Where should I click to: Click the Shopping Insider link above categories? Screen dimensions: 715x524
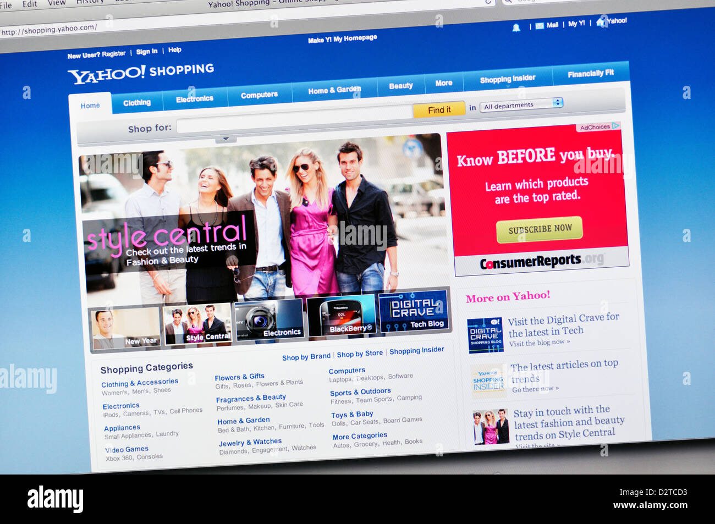point(416,350)
